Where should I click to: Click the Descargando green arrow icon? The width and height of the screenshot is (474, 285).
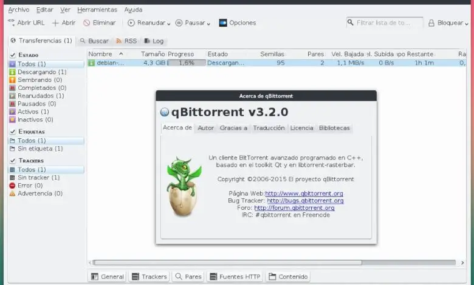[12, 72]
